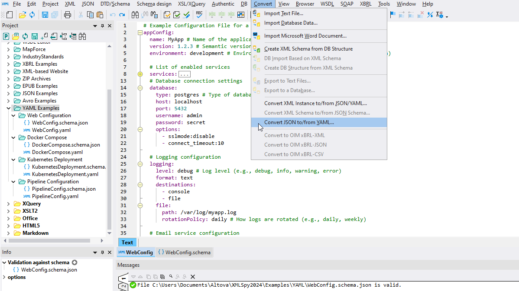The height and width of the screenshot is (291, 519).
Task: Switch to the WebConfig.schema tab
Action: (184, 252)
